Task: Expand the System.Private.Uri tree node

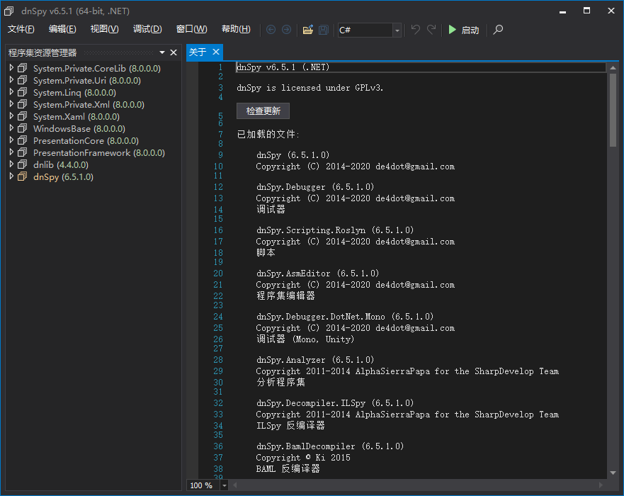Action: [x=11, y=80]
